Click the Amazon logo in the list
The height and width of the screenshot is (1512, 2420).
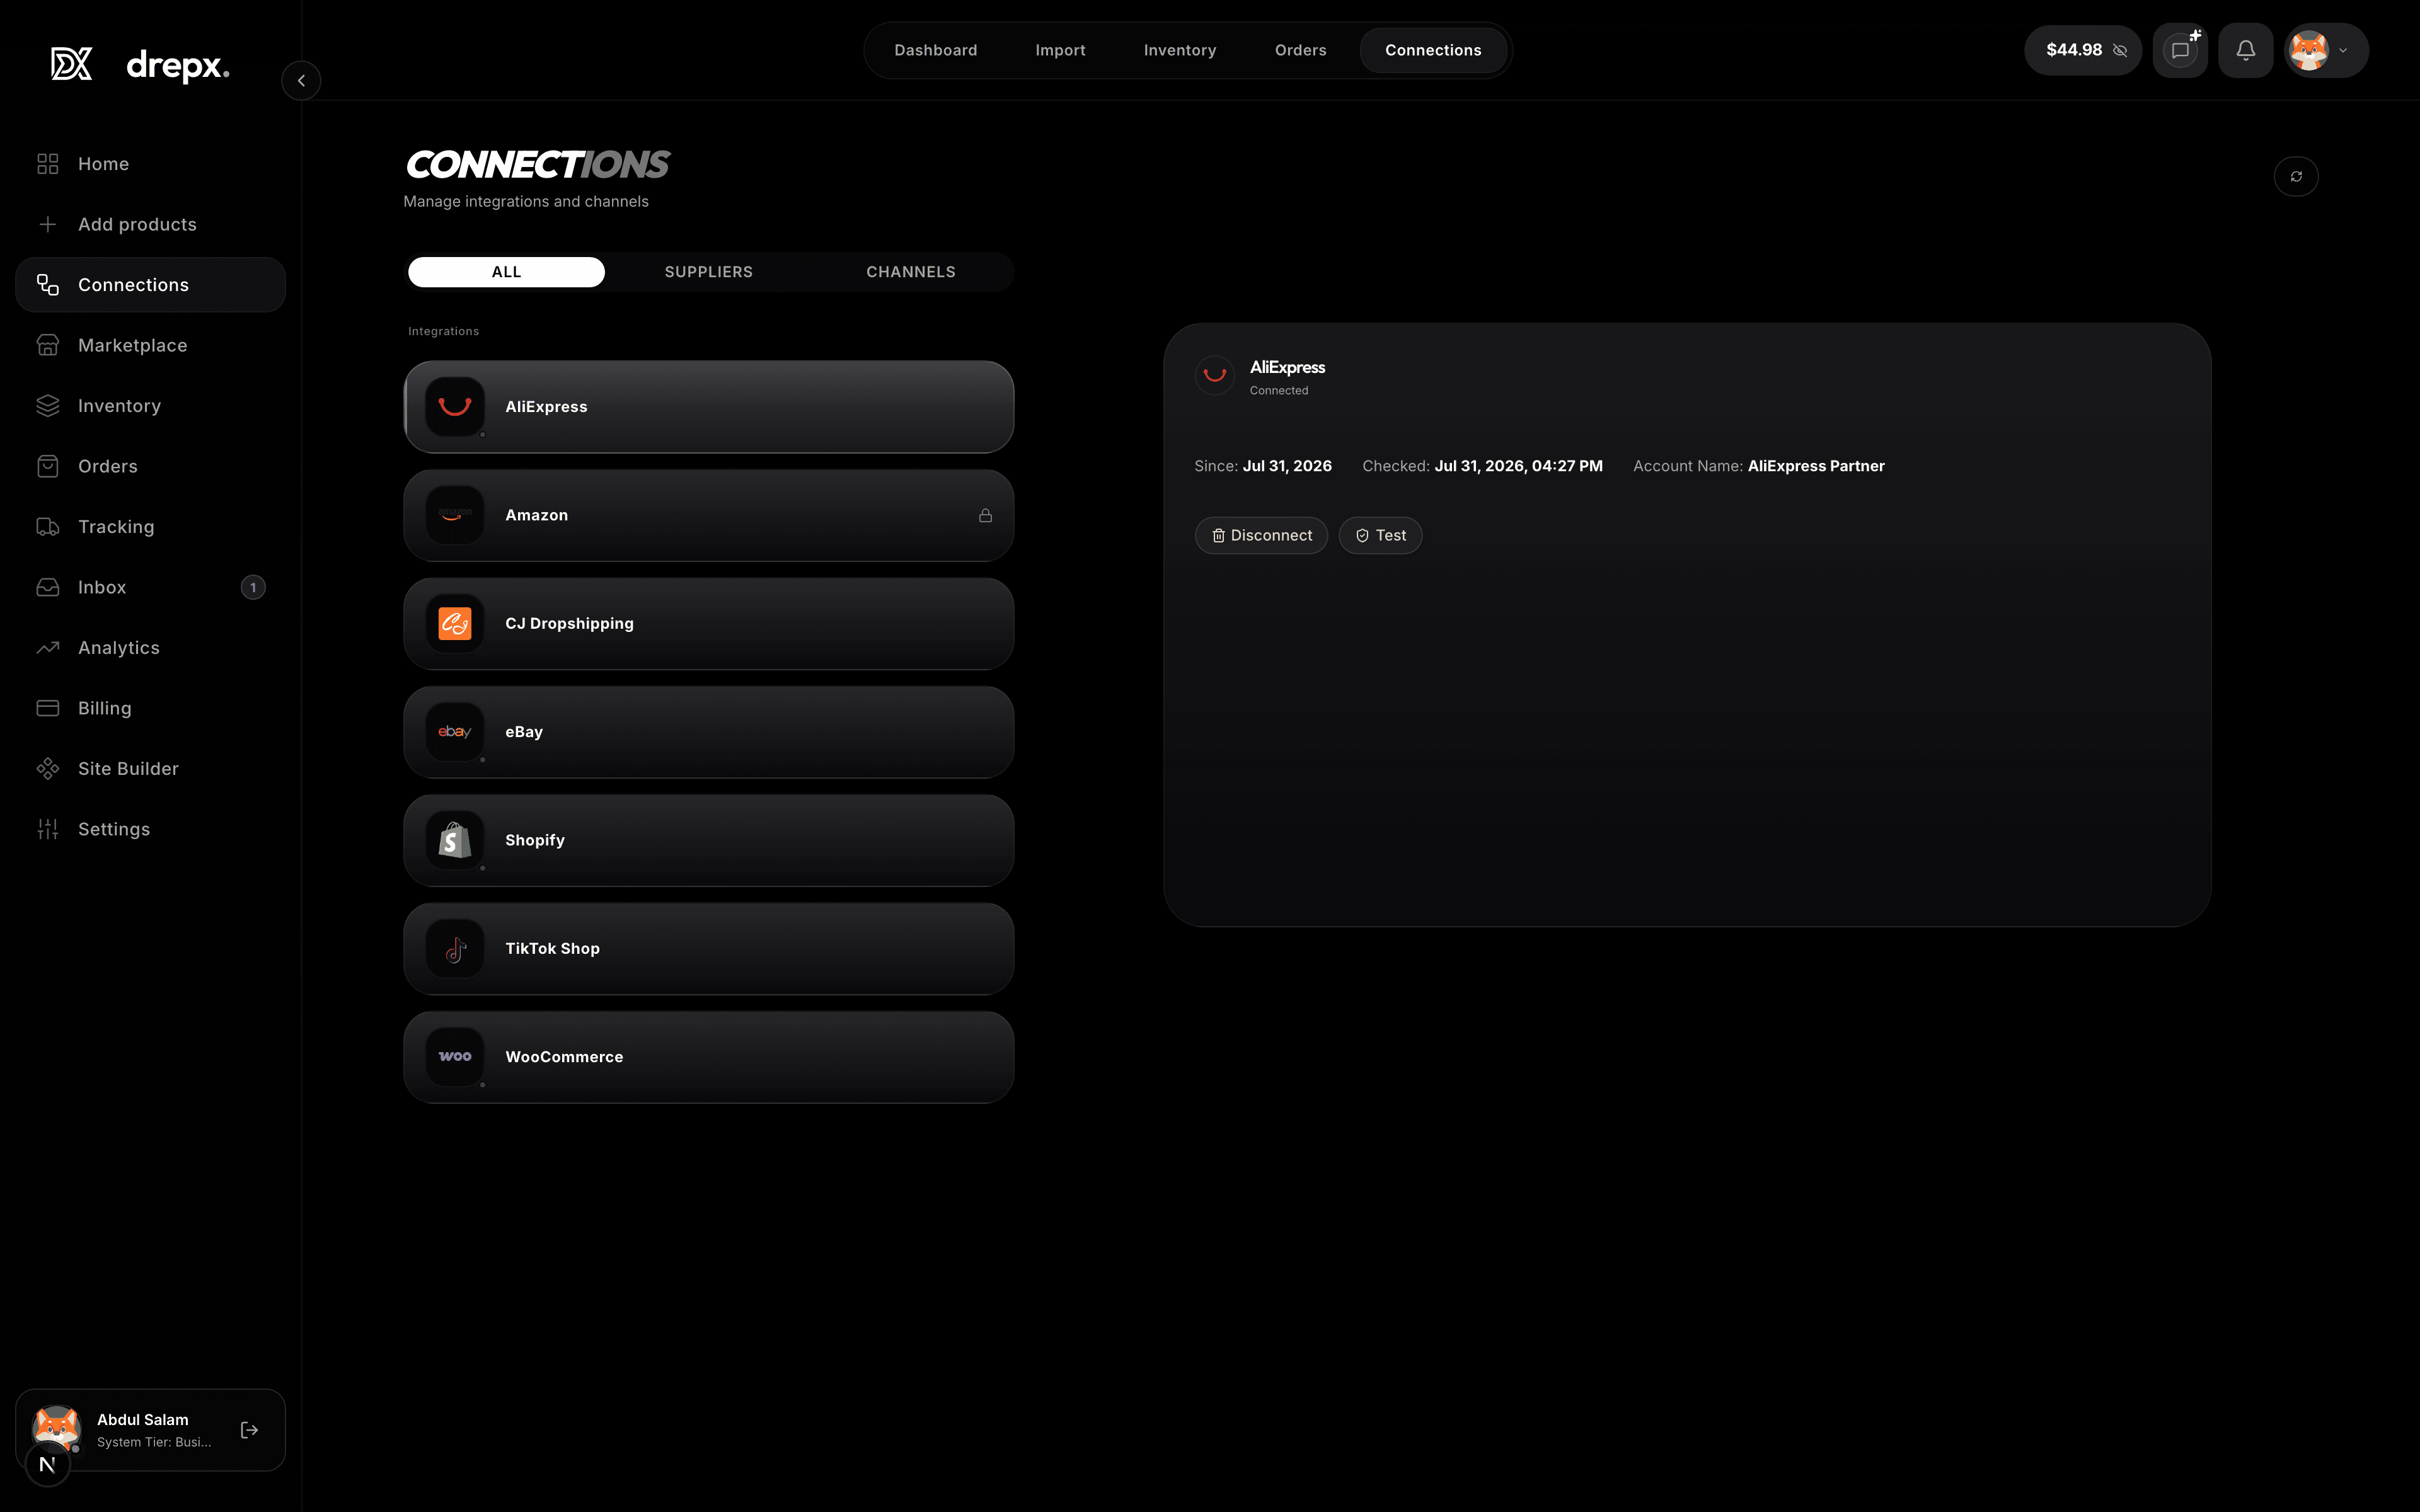(455, 515)
